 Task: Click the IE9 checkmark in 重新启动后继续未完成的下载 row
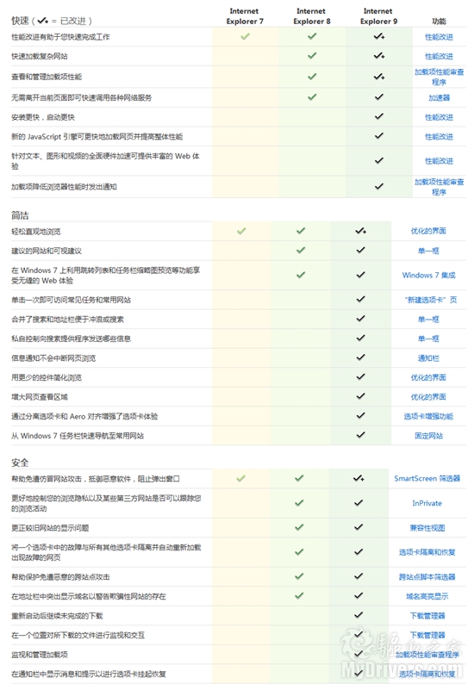pyautogui.click(x=359, y=615)
